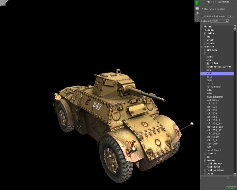Viewport: 237px width, 190px height.
Task: Select the highlighted ab41 entry
Action: [x=209, y=74]
